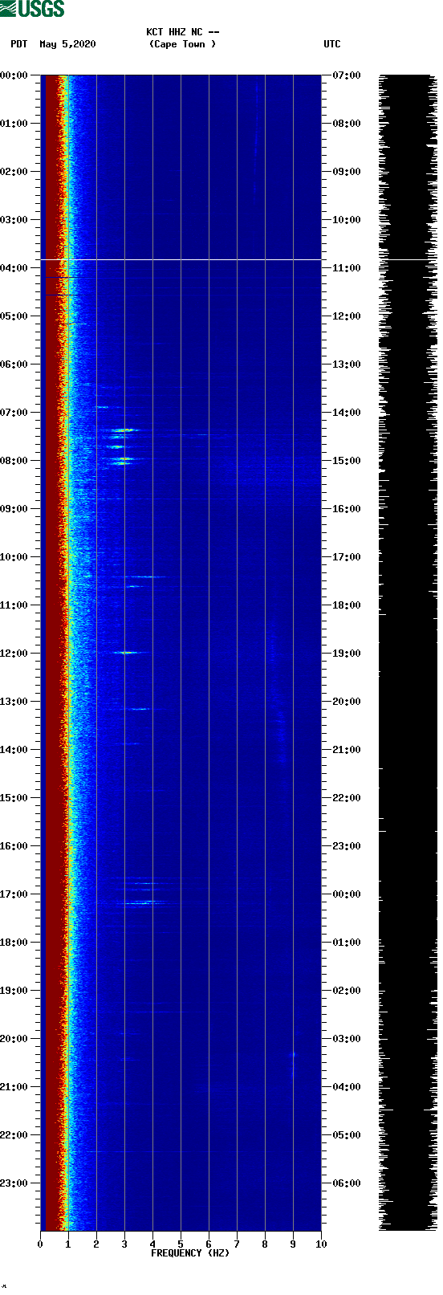This screenshot has height=1295, width=443.
Task: Click the seismogram amplitude trace panel
Action: [408, 653]
